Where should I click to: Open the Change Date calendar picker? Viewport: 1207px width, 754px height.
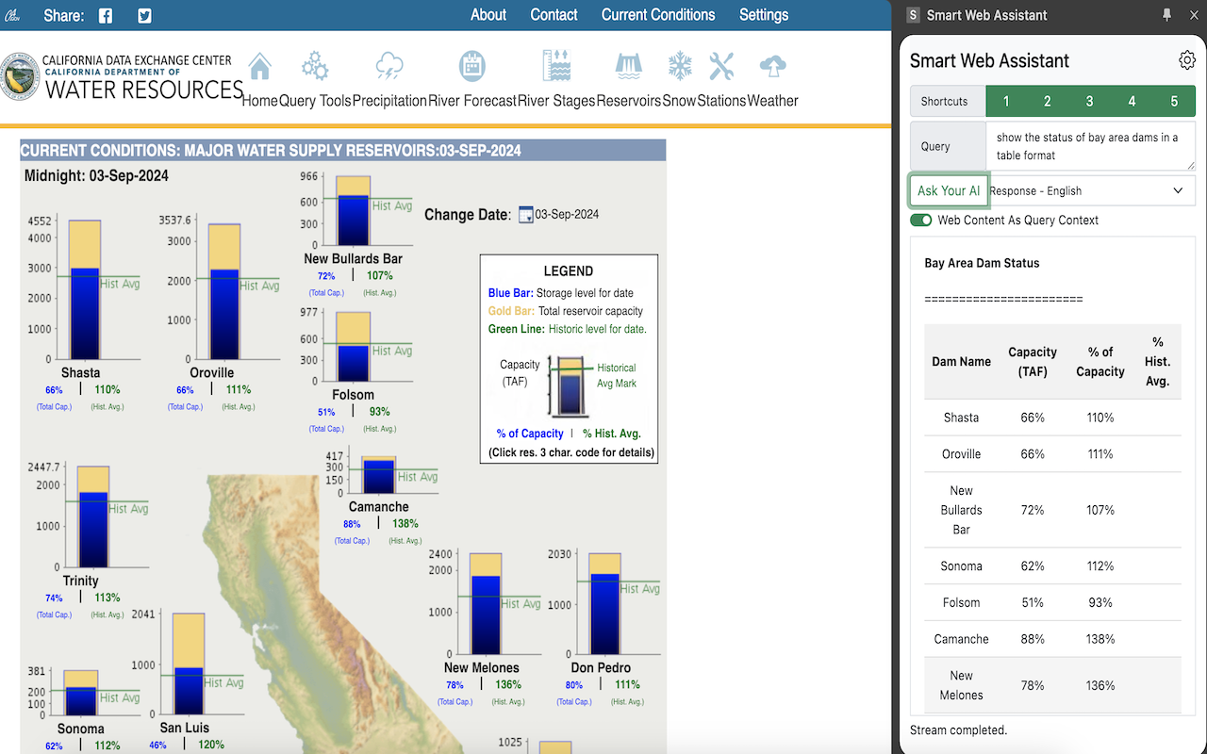(x=526, y=214)
